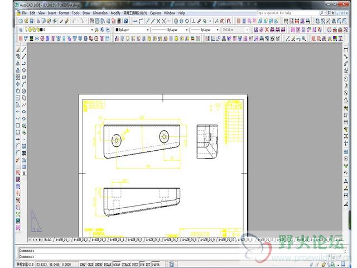Click the Linear Dimension icon on right toolbar
The image size is (357, 268).
(x=346, y=50)
